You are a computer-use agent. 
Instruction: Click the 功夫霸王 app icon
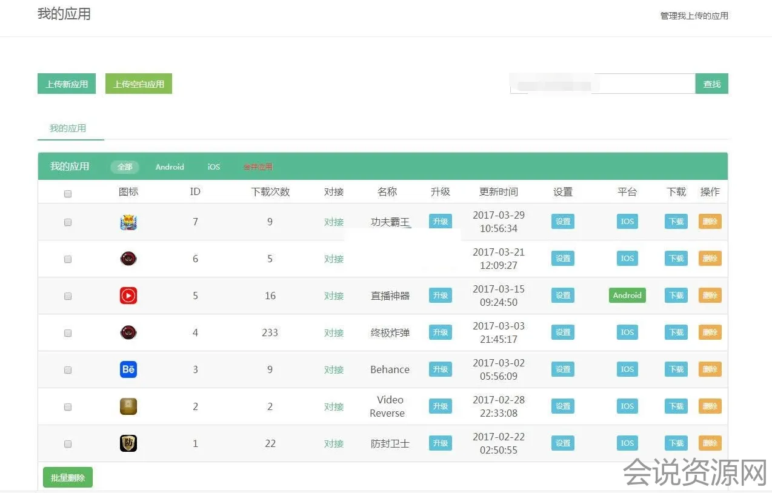coord(128,222)
